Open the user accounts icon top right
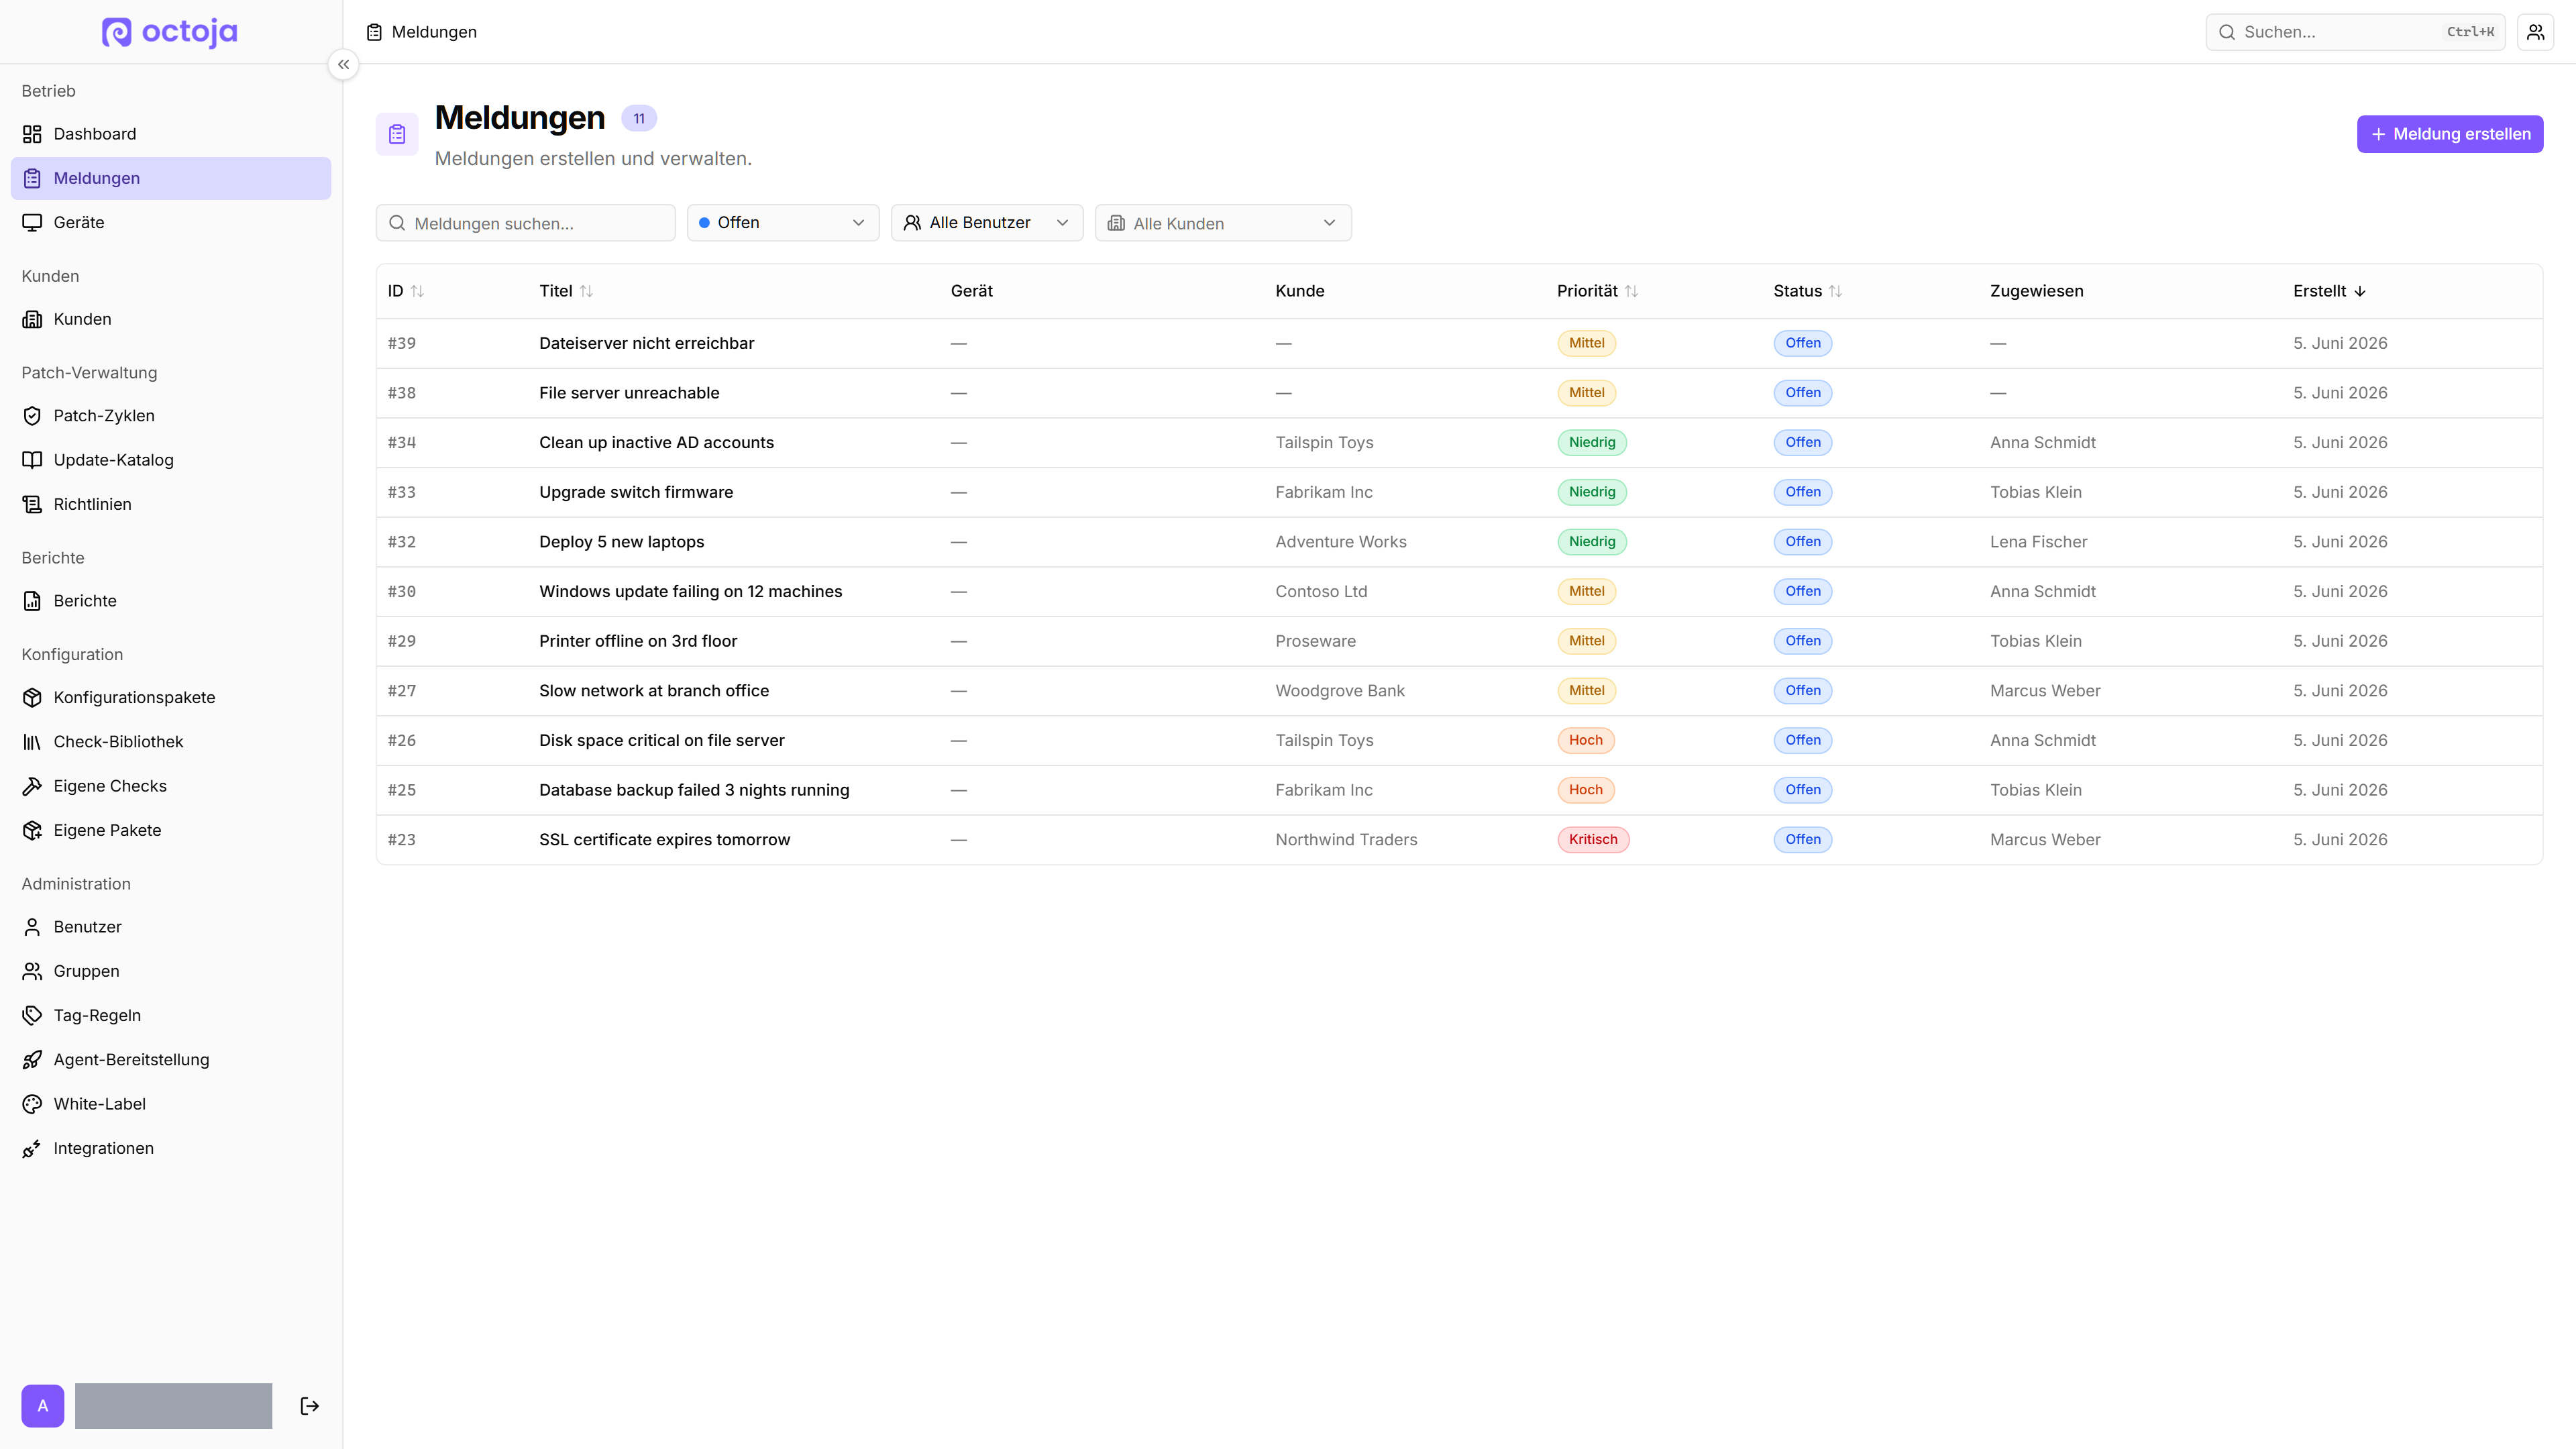 pyautogui.click(x=2535, y=32)
